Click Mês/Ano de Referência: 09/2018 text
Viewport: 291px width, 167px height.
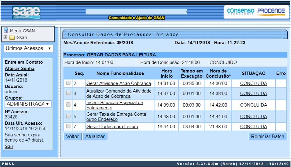coord(98,43)
